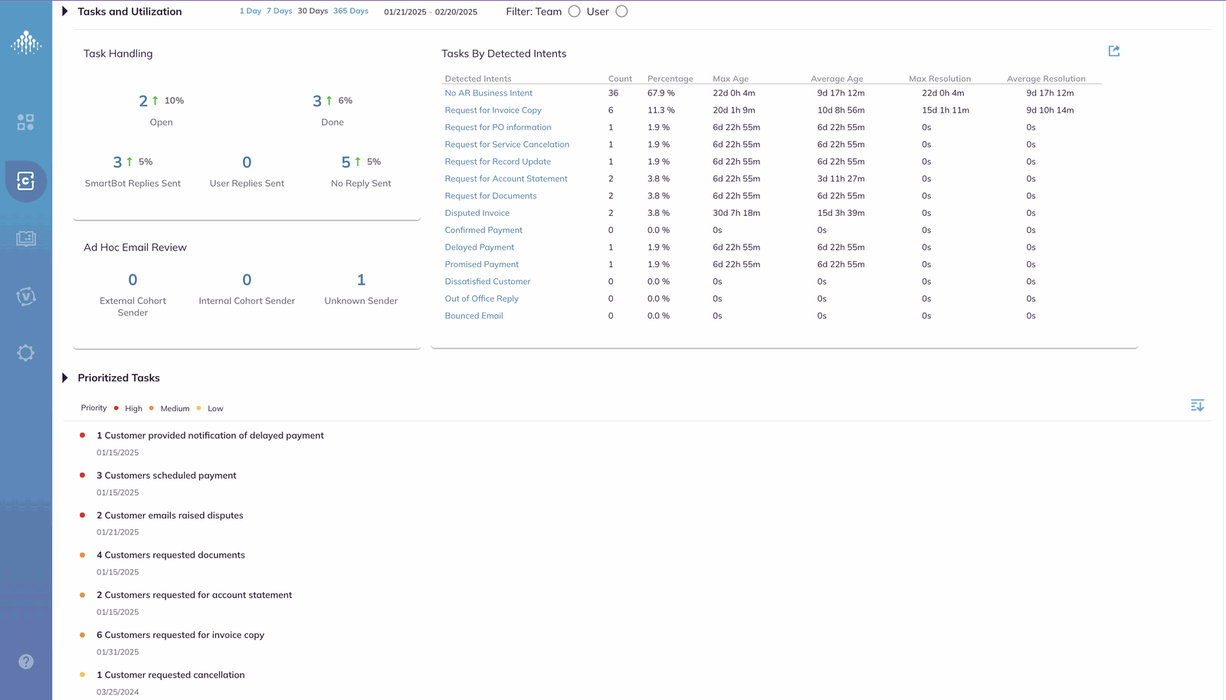Open task 3 Customers scheduled payment
1226x700 pixels.
tap(166, 476)
